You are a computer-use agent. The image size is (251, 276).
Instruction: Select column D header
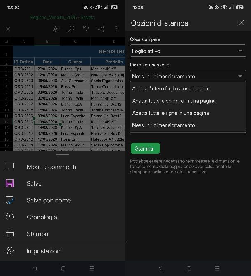(x=108, y=42)
